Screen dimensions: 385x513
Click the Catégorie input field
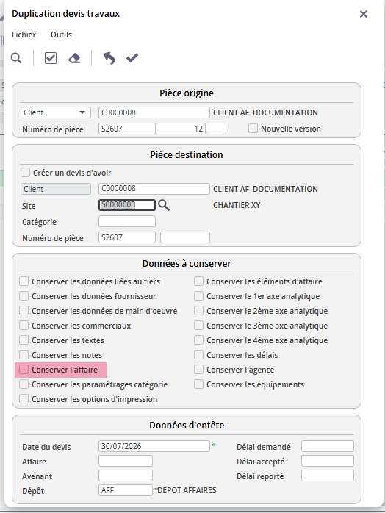(x=127, y=221)
